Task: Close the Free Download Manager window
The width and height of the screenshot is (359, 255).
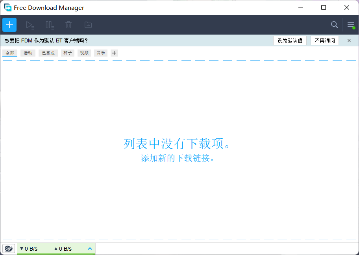Action: 347,7
